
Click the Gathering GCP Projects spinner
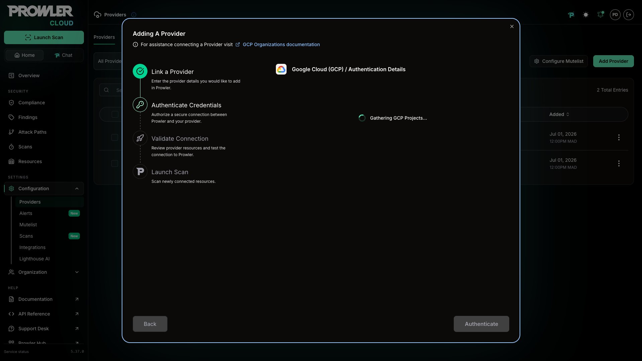click(x=362, y=118)
